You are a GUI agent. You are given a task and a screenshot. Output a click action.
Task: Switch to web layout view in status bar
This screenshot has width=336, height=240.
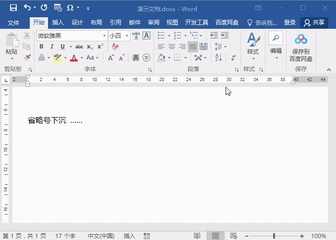click(233, 236)
